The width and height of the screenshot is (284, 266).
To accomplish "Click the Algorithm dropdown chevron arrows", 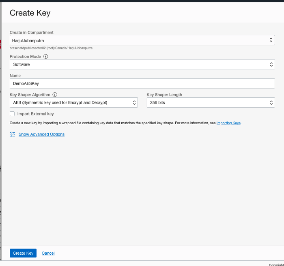I will 135,103.
